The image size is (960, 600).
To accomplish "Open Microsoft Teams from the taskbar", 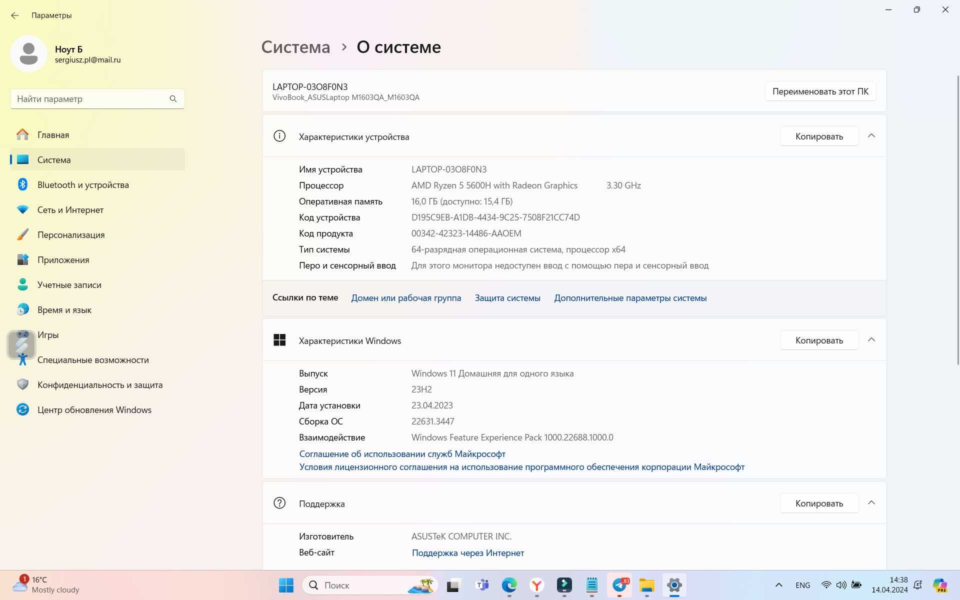I will 482,585.
